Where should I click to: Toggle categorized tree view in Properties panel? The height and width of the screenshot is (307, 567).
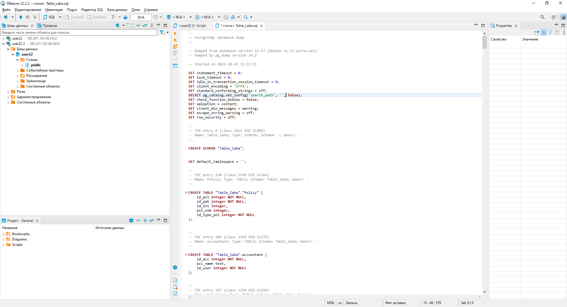(544, 33)
